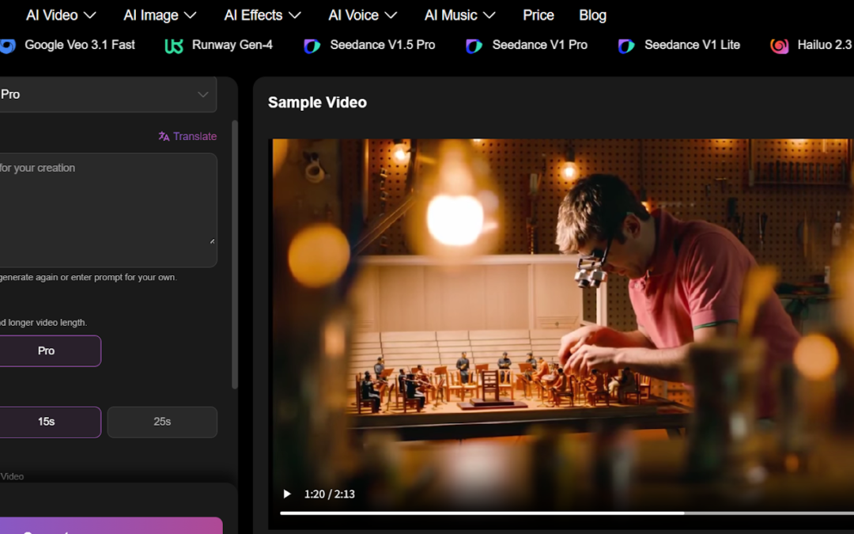
Task: Select the Runway Gen-4 logo icon
Action: [174, 45]
